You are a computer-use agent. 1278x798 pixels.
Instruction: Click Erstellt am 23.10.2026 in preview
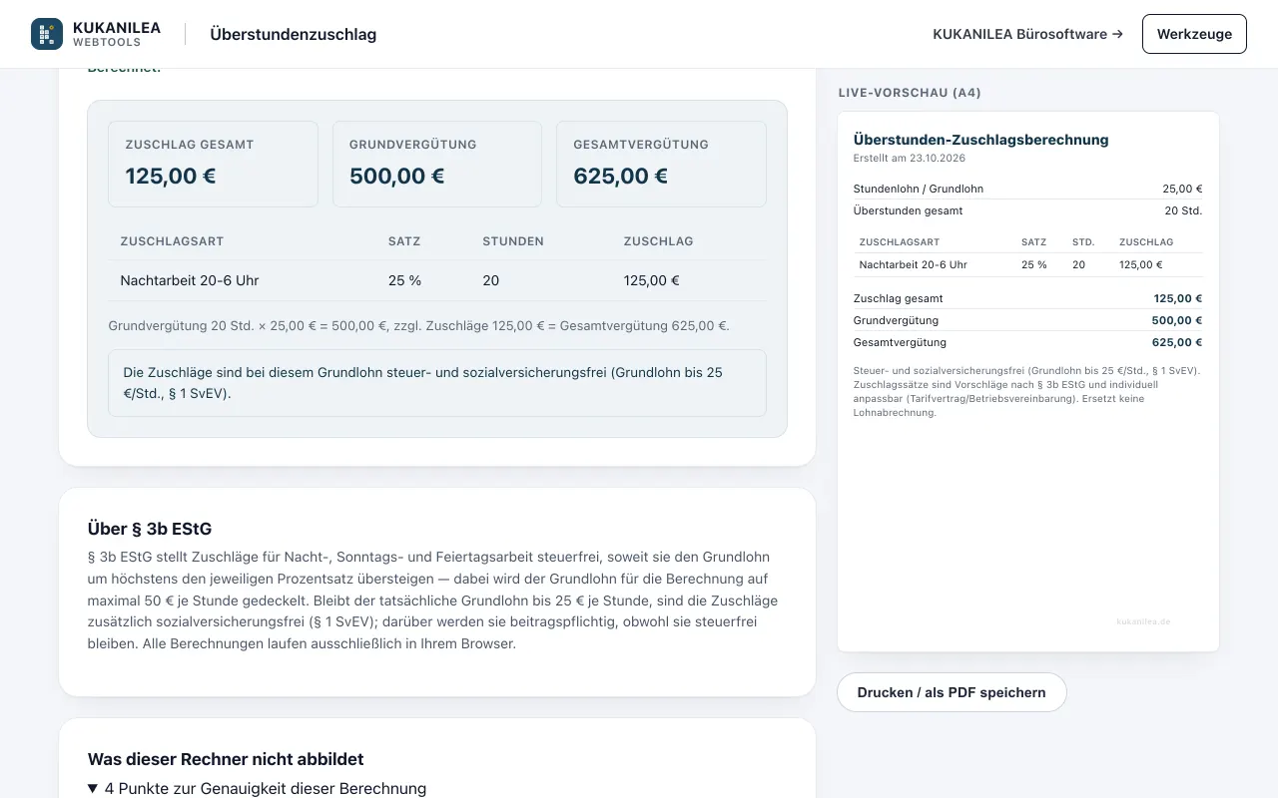[910, 158]
